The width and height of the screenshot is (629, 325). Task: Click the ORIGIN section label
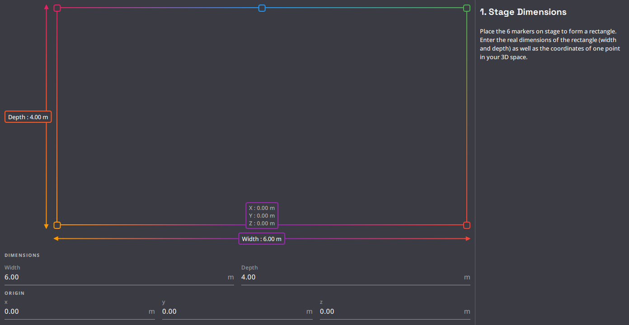[14, 293]
